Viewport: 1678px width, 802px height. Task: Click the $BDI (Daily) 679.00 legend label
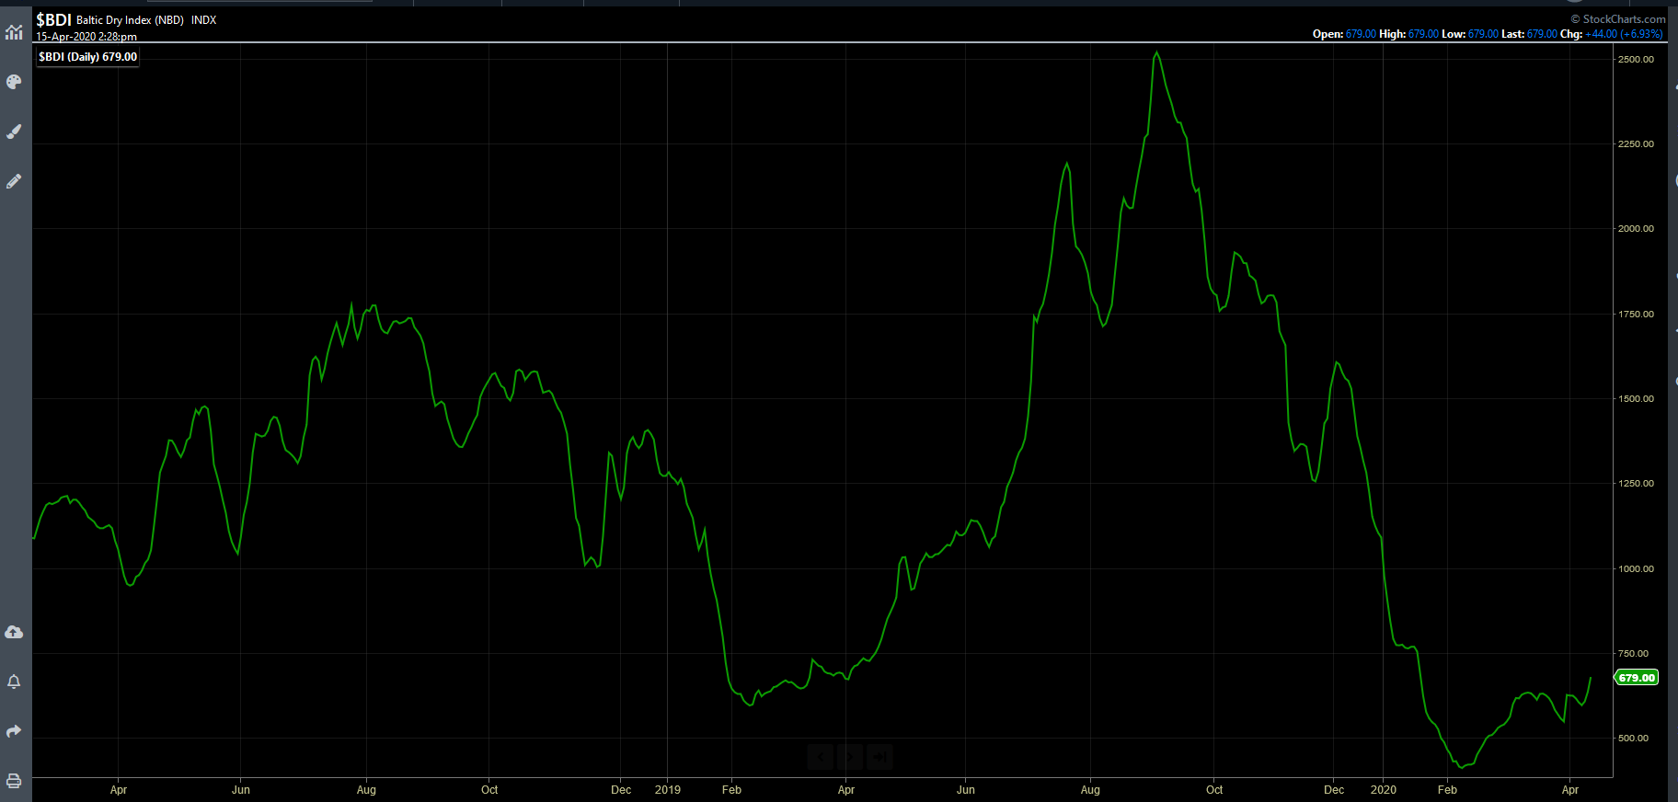click(88, 57)
